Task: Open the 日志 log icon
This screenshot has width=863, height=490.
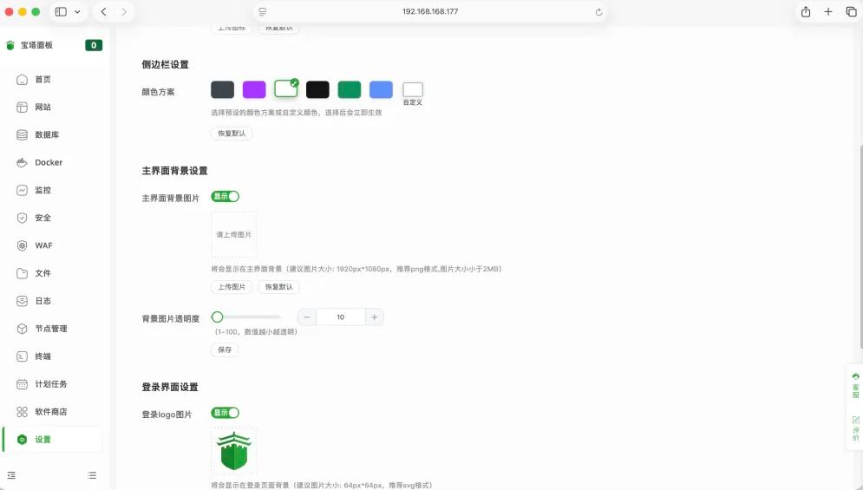Action: (22, 301)
